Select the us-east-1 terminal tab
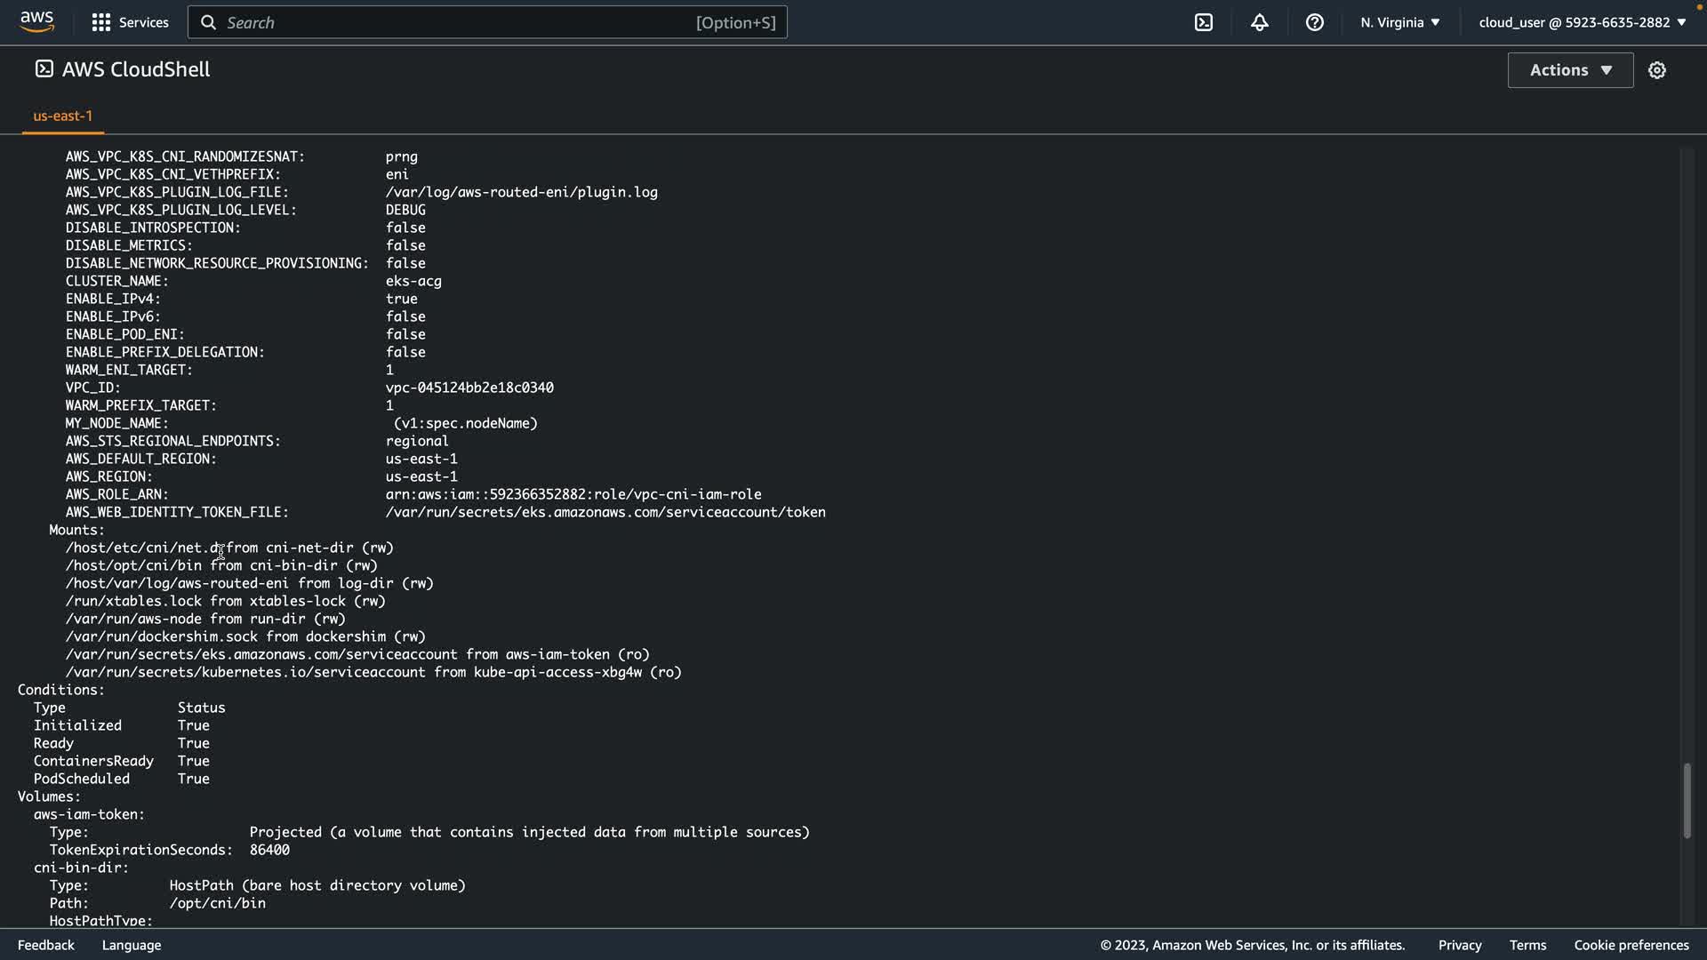This screenshot has height=960, width=1707. [62, 116]
